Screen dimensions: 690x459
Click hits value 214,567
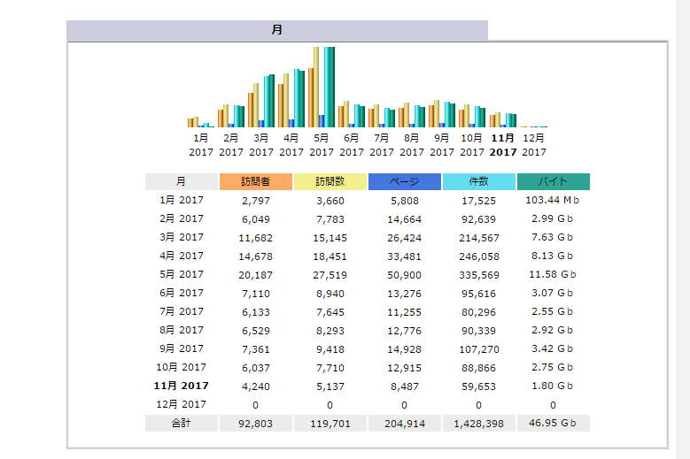click(479, 238)
